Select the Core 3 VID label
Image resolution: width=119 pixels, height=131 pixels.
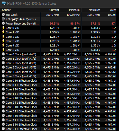coord(12,41)
